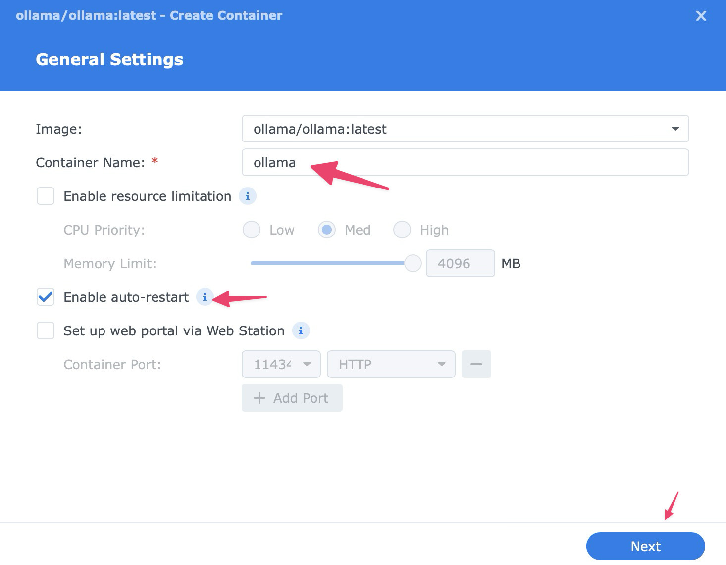
Task: Select Med CPU priority
Action: click(x=327, y=230)
